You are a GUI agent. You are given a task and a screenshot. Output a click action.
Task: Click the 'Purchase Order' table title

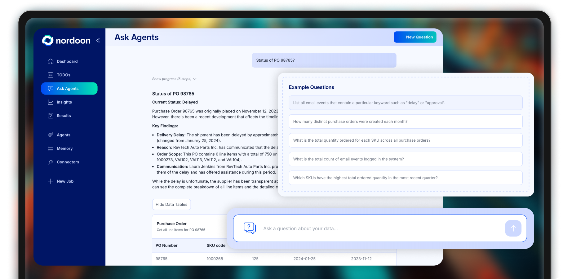[x=171, y=224]
